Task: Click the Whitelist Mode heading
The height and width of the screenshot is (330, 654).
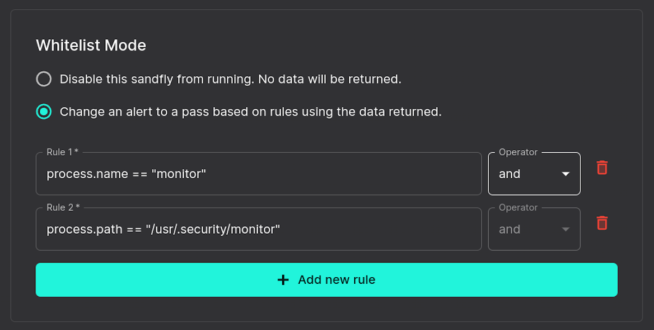Action: [91, 45]
